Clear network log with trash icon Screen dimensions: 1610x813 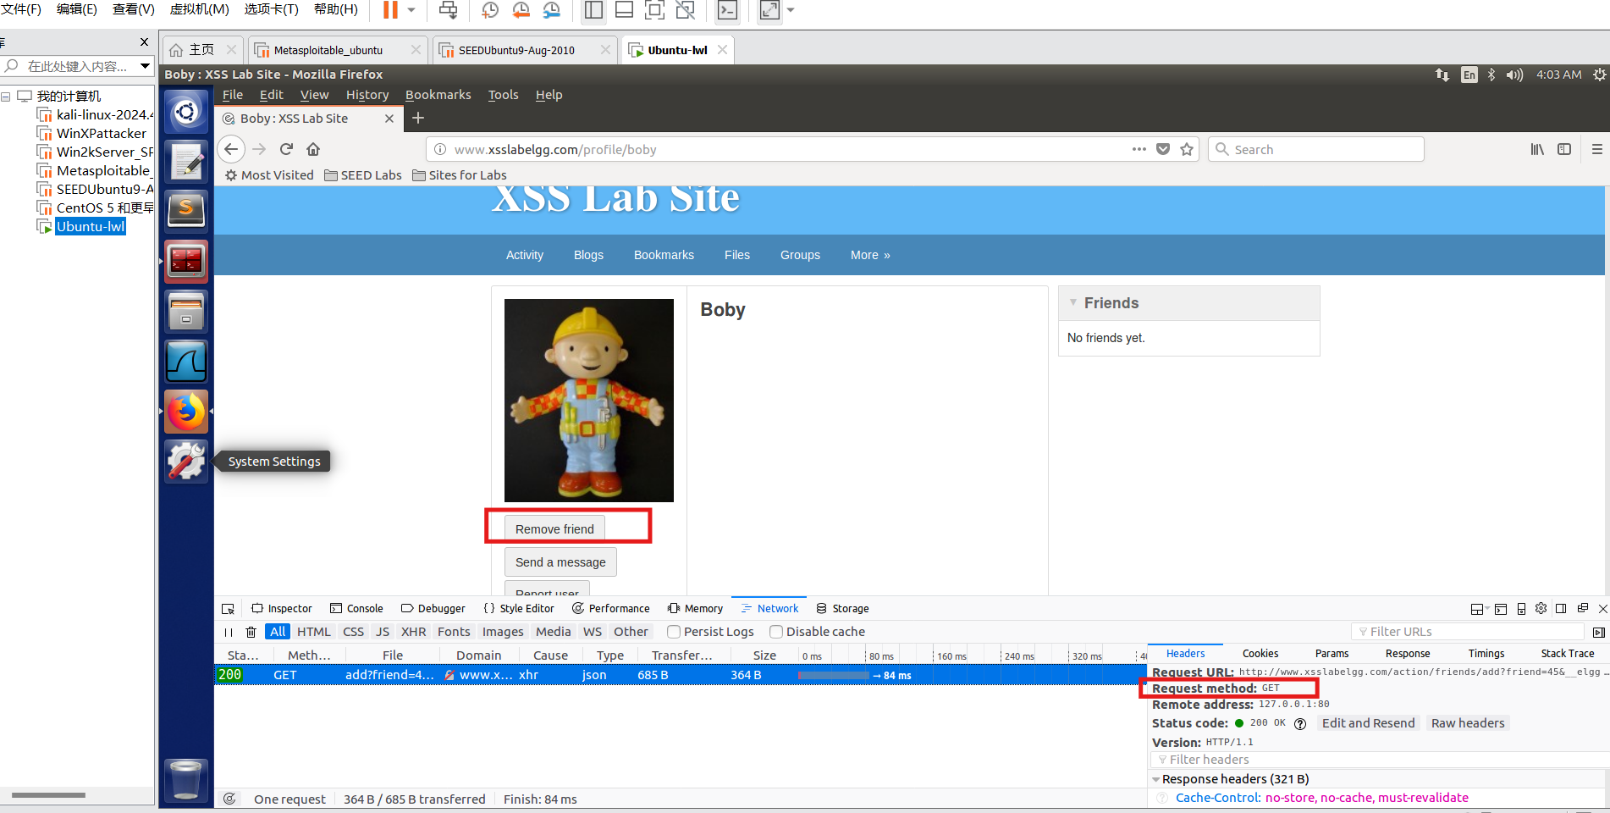251,632
